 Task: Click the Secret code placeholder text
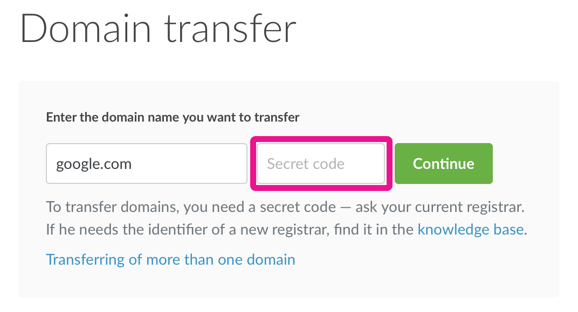306,164
